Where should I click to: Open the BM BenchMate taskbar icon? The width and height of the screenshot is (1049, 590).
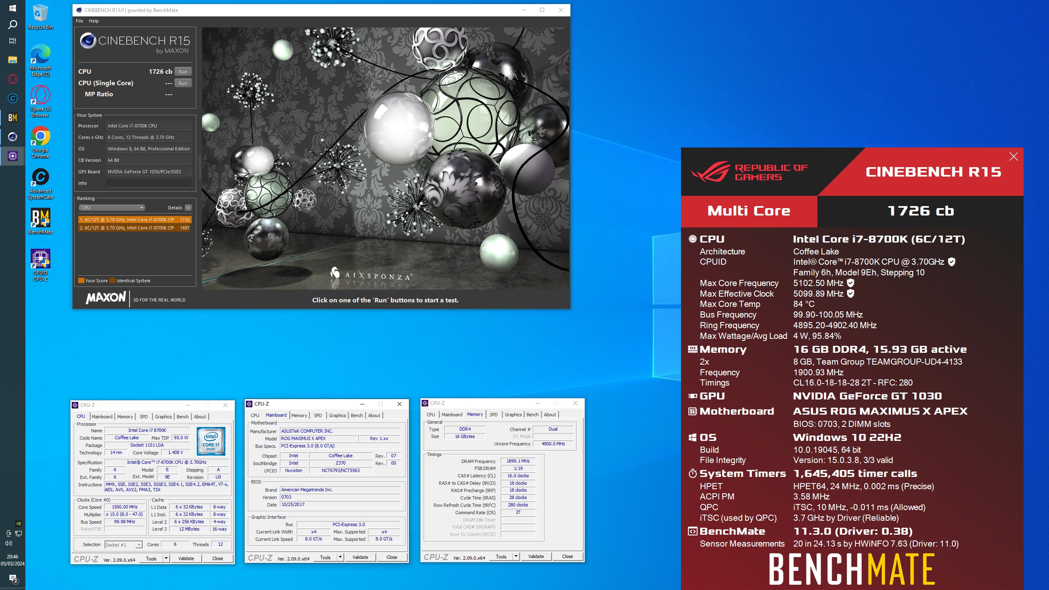click(12, 118)
